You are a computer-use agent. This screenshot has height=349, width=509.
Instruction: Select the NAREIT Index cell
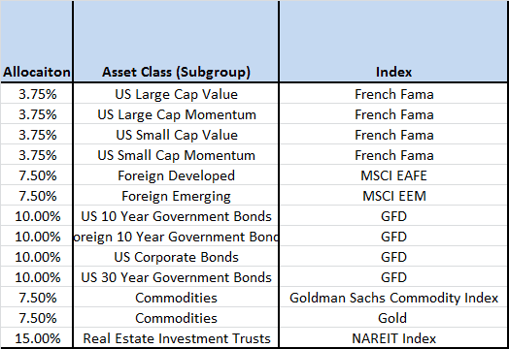click(x=393, y=338)
